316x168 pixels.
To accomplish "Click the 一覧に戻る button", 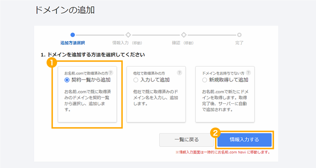I will coord(186,140).
